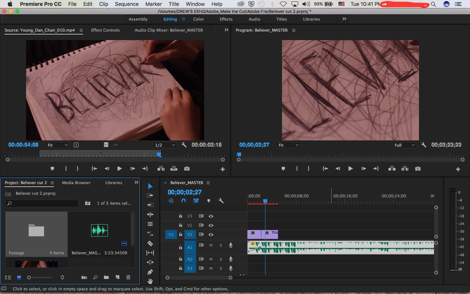Show more Project panel tabs chevron
Image resolution: width=470 pixels, height=294 pixels.
coord(136,182)
